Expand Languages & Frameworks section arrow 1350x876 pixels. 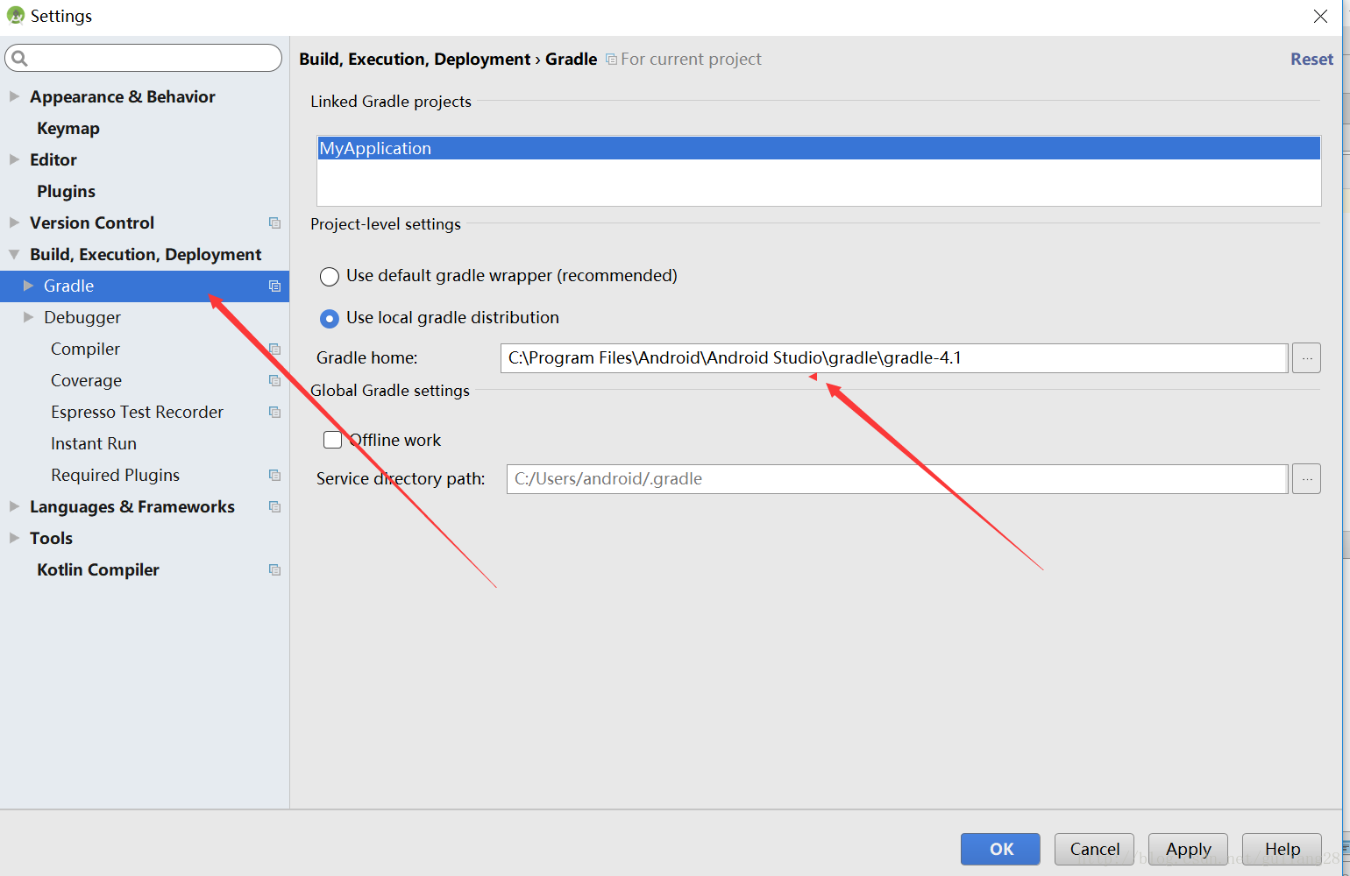click(14, 506)
